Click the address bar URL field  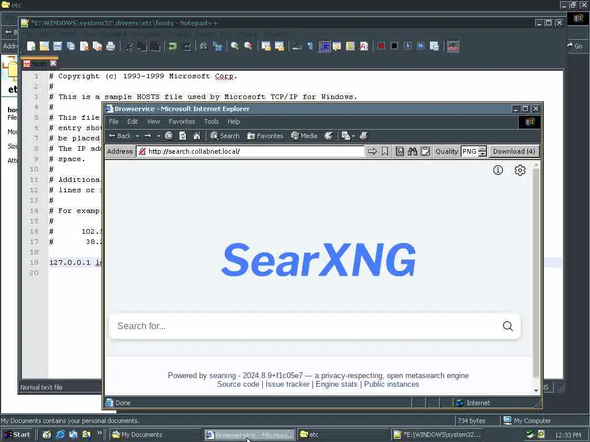click(x=250, y=151)
